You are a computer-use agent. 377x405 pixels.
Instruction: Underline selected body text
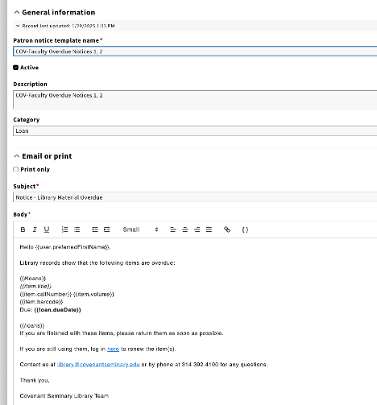click(47, 229)
